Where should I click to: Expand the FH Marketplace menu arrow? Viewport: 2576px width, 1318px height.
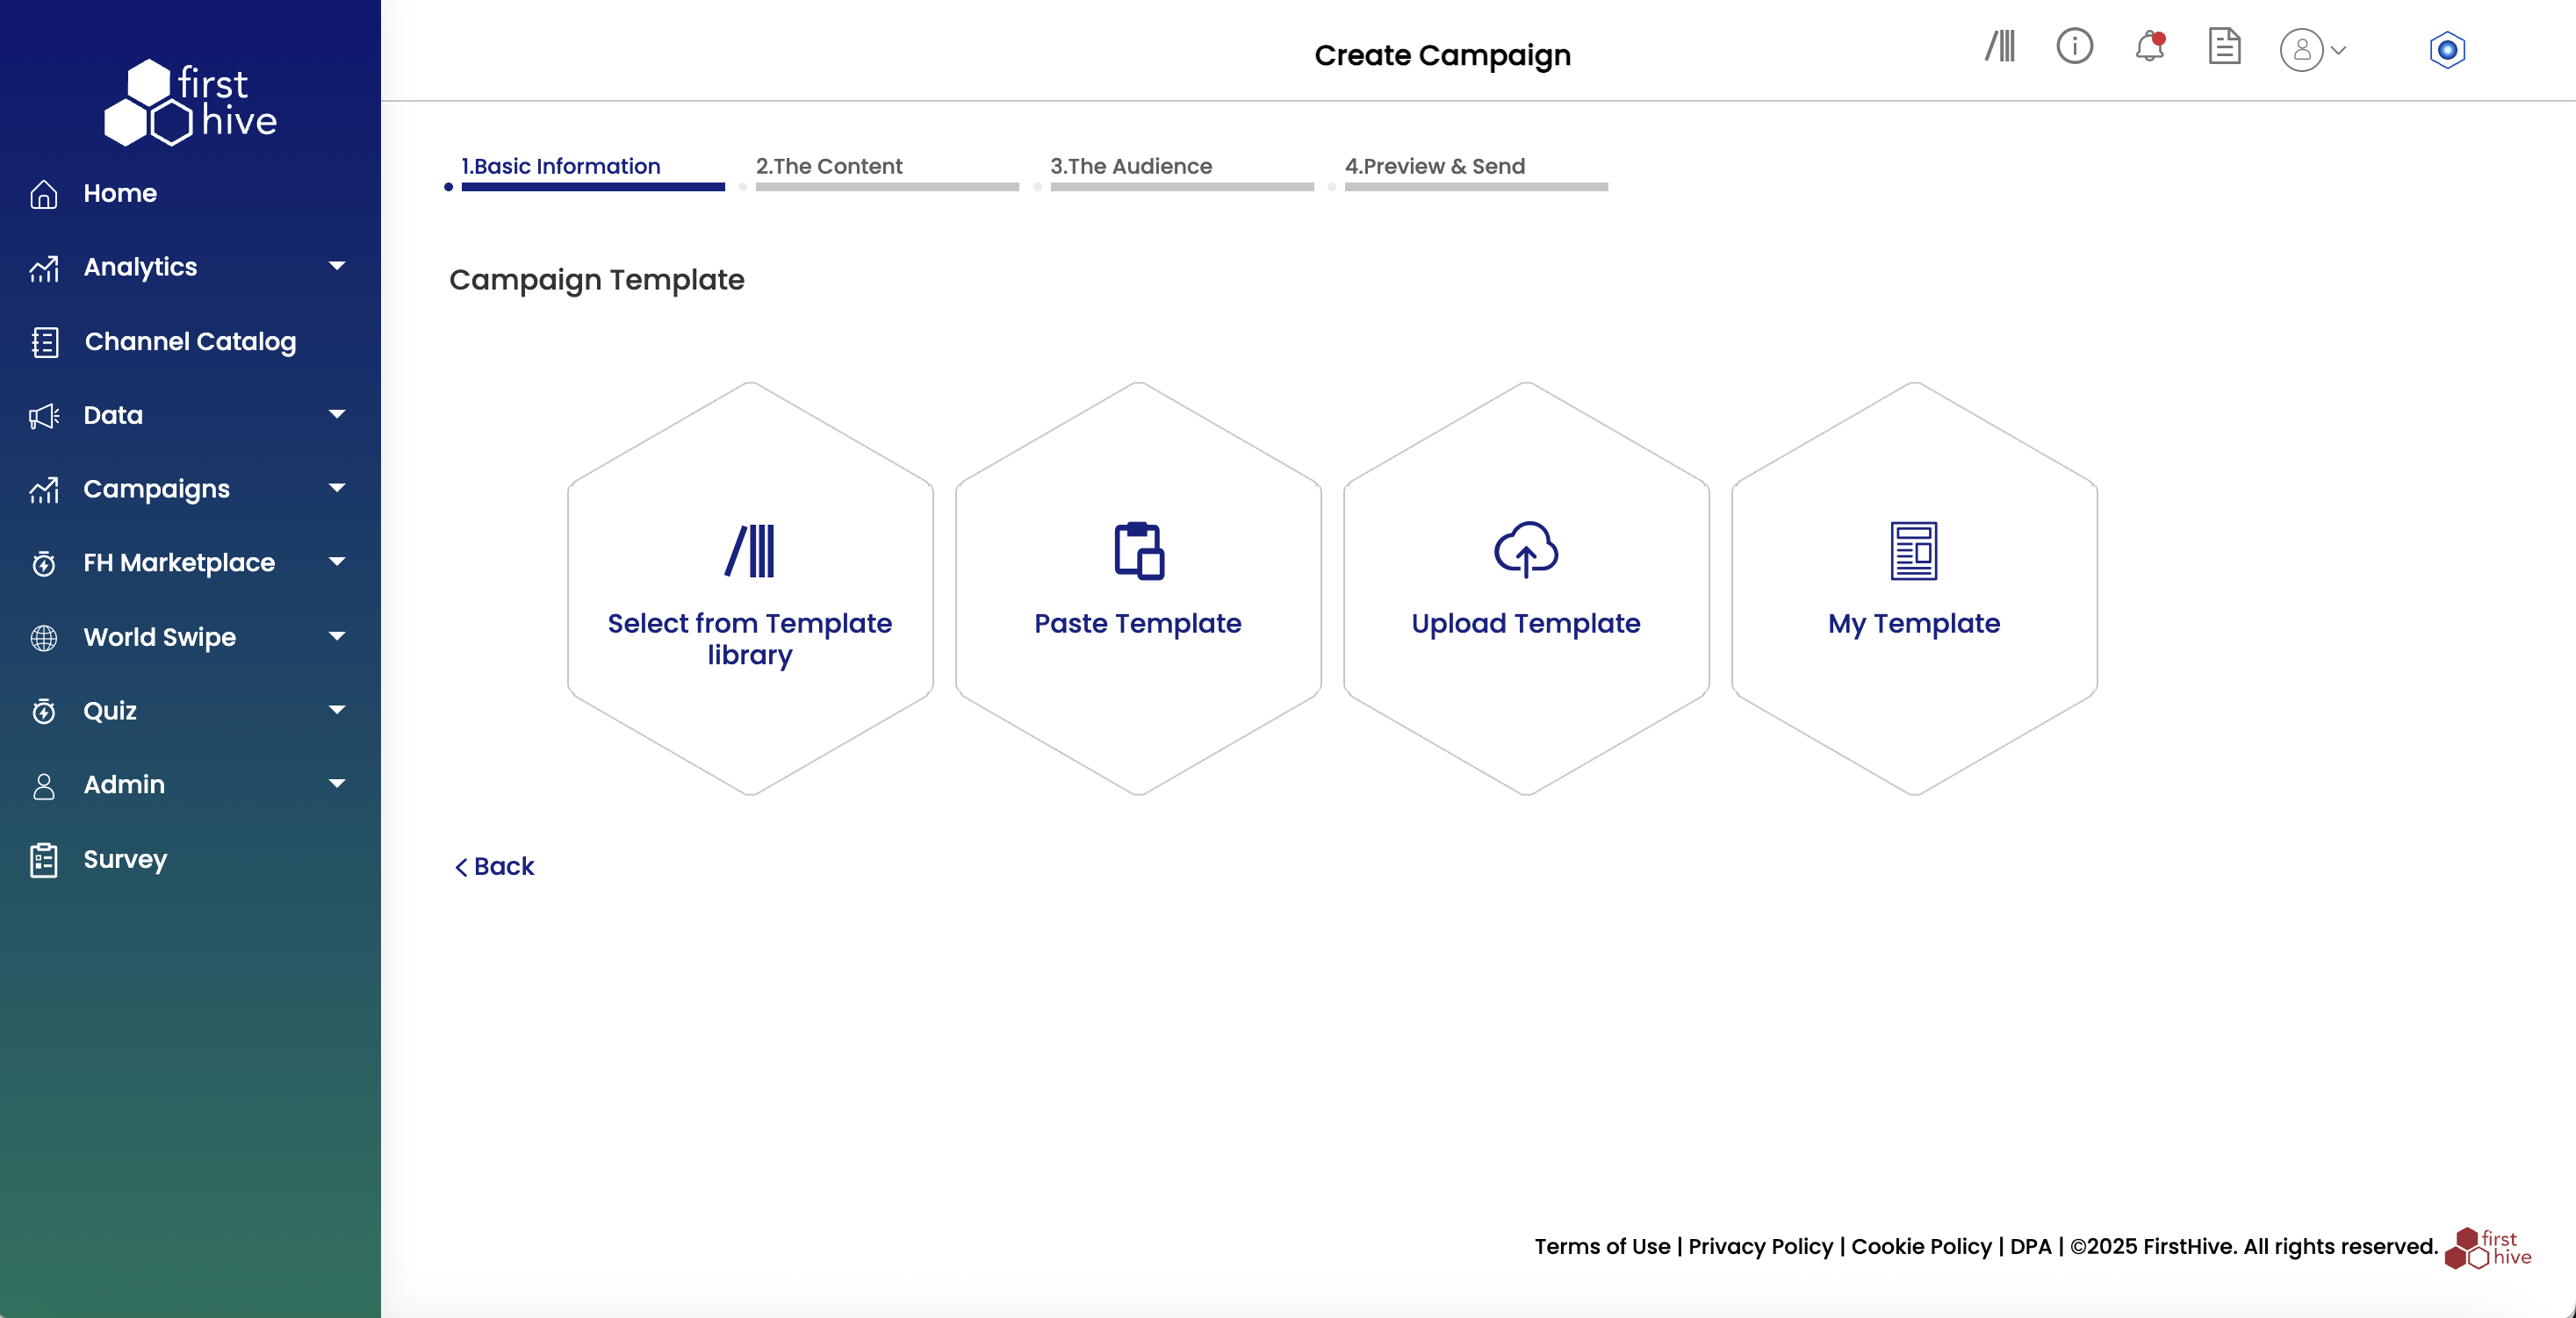(x=337, y=562)
